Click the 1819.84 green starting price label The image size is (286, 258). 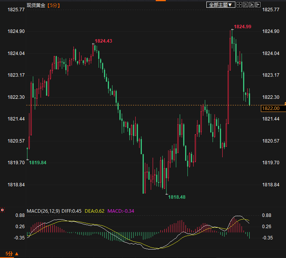[37, 163]
